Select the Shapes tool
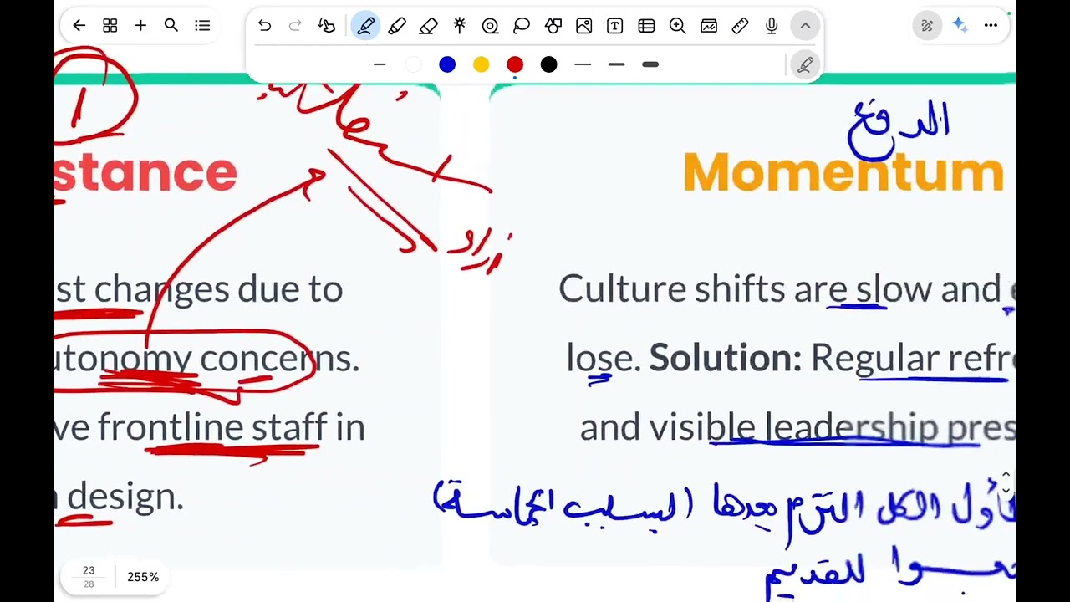 click(553, 26)
